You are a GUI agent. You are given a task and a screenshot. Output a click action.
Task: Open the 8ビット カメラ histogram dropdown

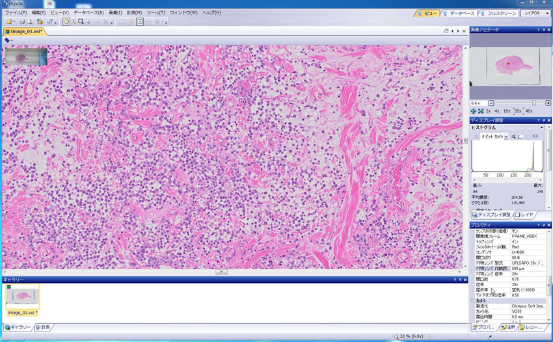(x=494, y=137)
